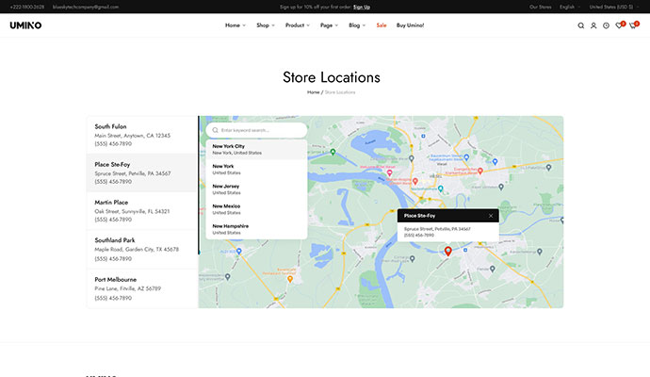Select New Hampshire suggestion
650x377 pixels.
point(256,229)
